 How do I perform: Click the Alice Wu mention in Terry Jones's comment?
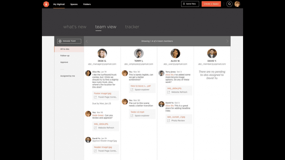click(x=170, y=75)
